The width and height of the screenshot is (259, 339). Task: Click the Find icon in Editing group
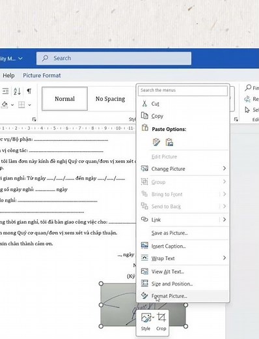tap(248, 88)
